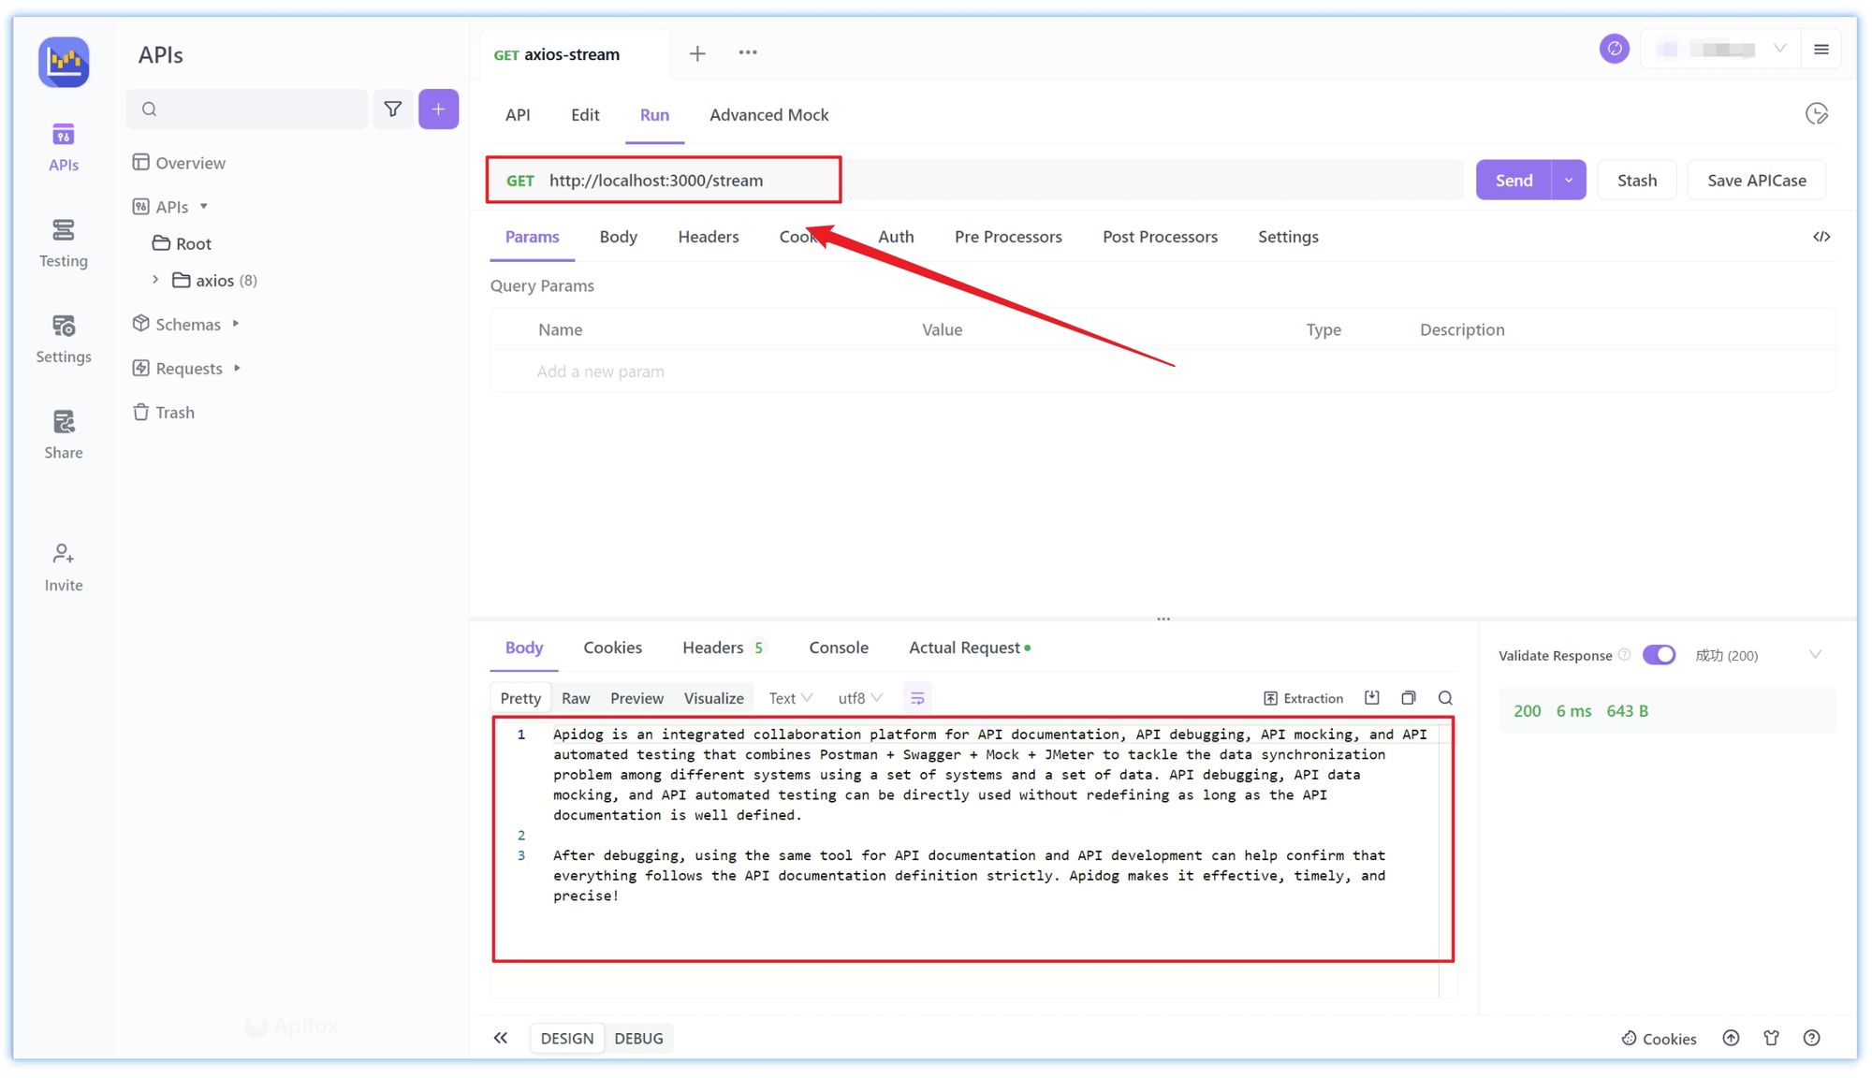Toggle the Validate Response switch
The image size is (1872, 1078).
(1660, 655)
